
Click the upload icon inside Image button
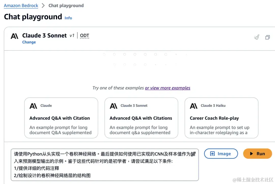coord(212,154)
